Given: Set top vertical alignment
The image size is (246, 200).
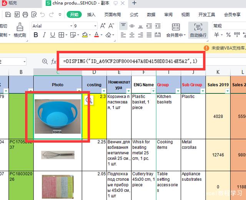Looking at the screenshot, I should (x=123, y=26).
